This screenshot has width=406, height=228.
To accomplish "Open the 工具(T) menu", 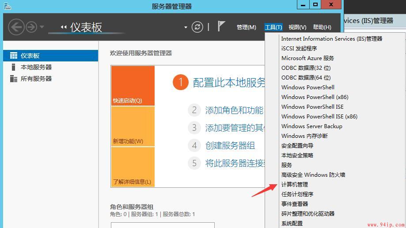I will click(x=273, y=27).
